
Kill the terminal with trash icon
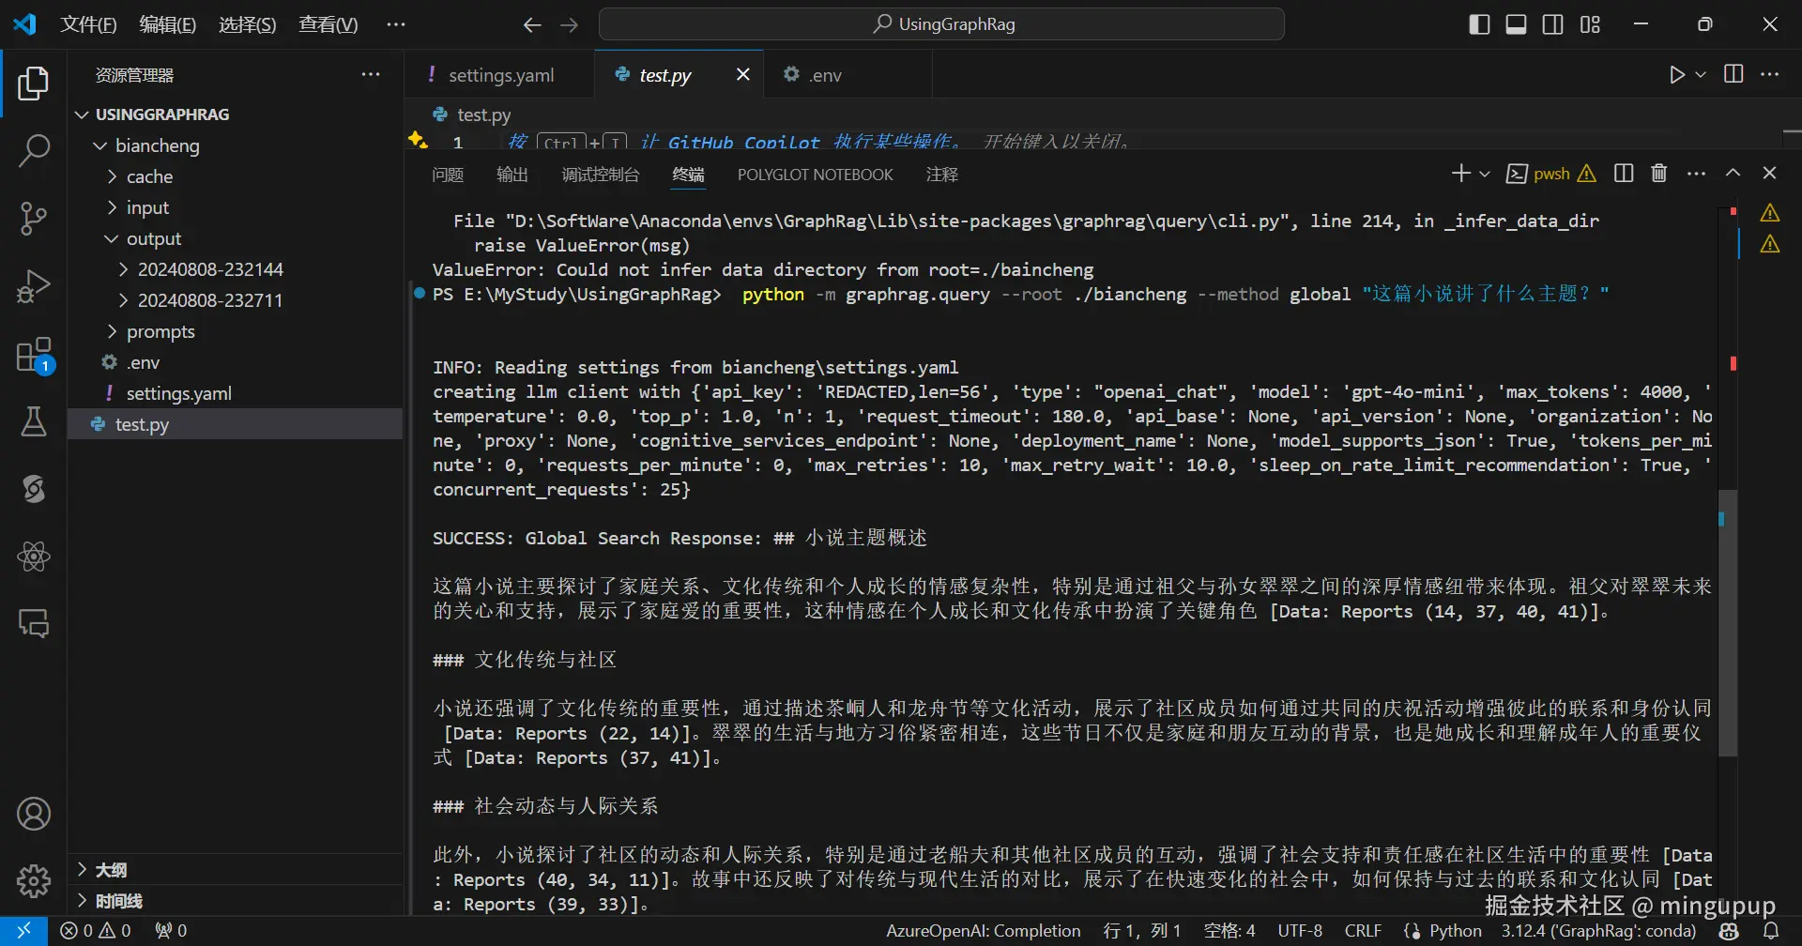coord(1659,174)
